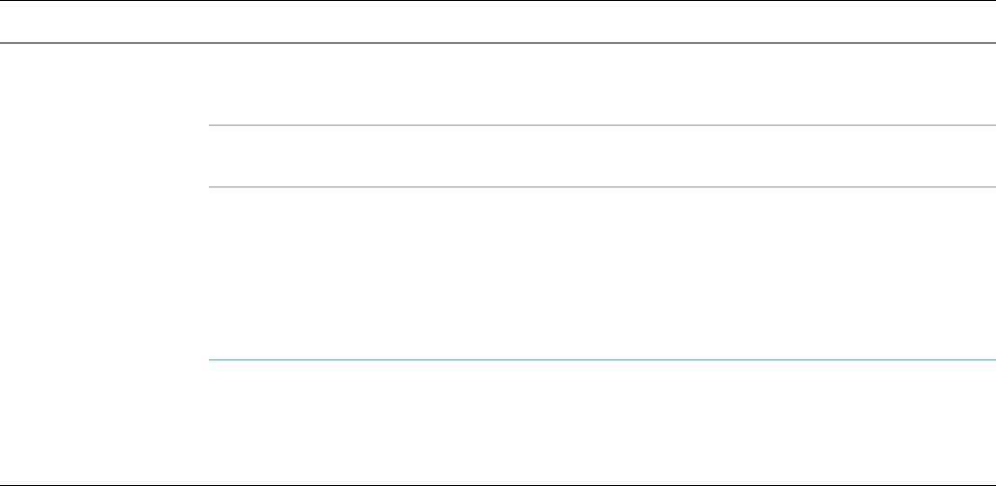Click the second blue divider line
The width and height of the screenshot is (996, 486).
[601, 187]
